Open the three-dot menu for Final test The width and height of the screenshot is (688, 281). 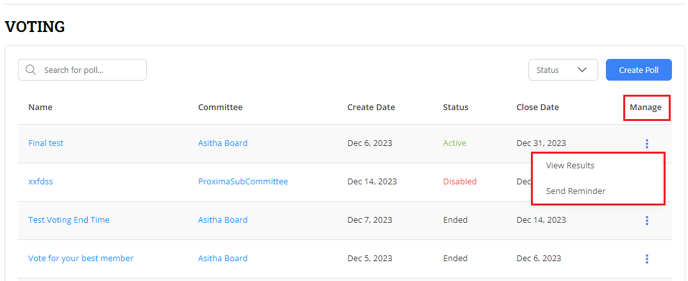(x=647, y=143)
